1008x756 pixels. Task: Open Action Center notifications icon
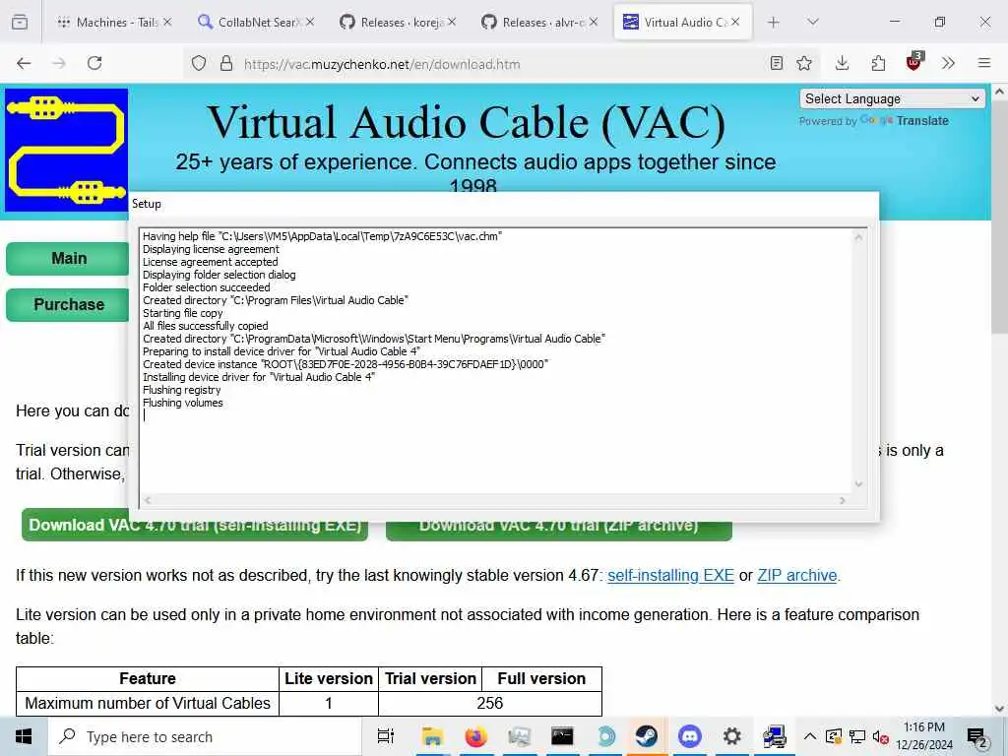coord(977,738)
